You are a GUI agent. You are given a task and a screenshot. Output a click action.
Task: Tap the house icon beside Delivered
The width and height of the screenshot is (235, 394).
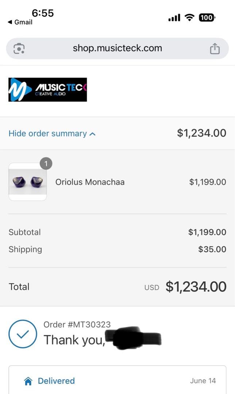[x=28, y=381]
